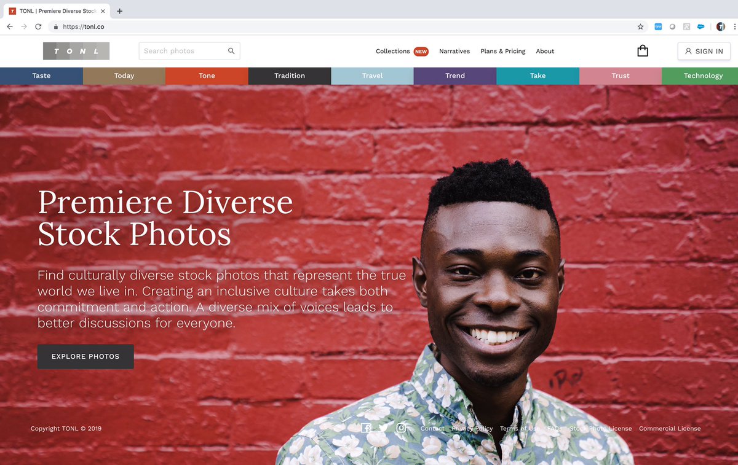The height and width of the screenshot is (465, 738).
Task: Focus the Search photos field
Action: point(189,51)
